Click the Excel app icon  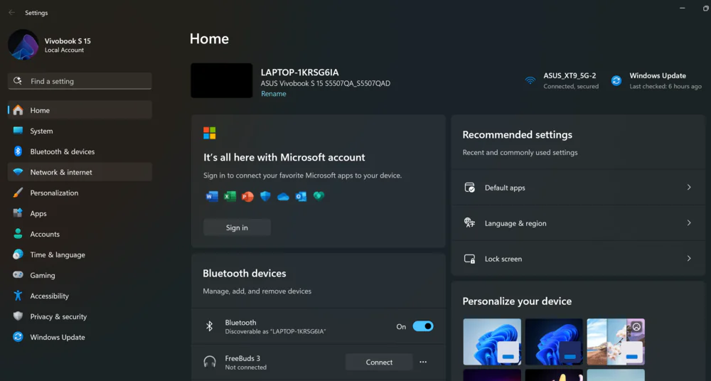230,196
